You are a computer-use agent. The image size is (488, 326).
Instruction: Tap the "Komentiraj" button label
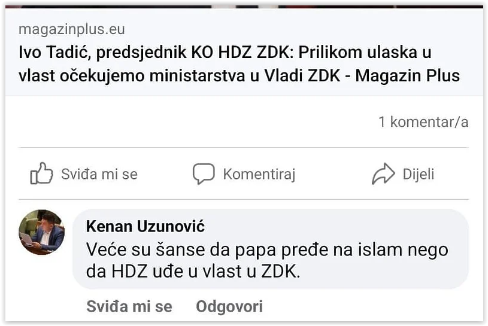pos(259,174)
